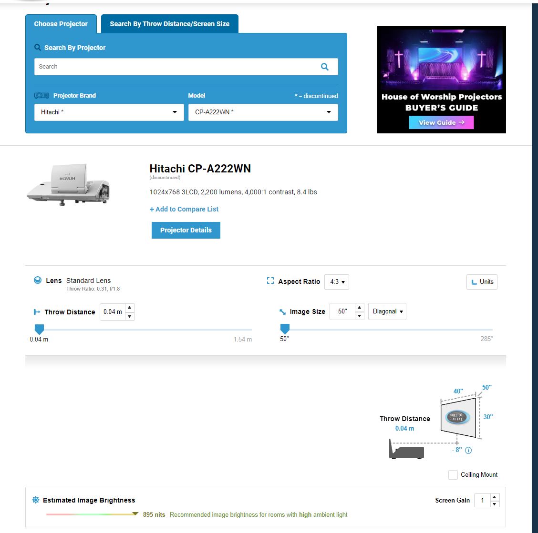Click the Throw Distance arrow icon
538x533 pixels.
click(37, 312)
